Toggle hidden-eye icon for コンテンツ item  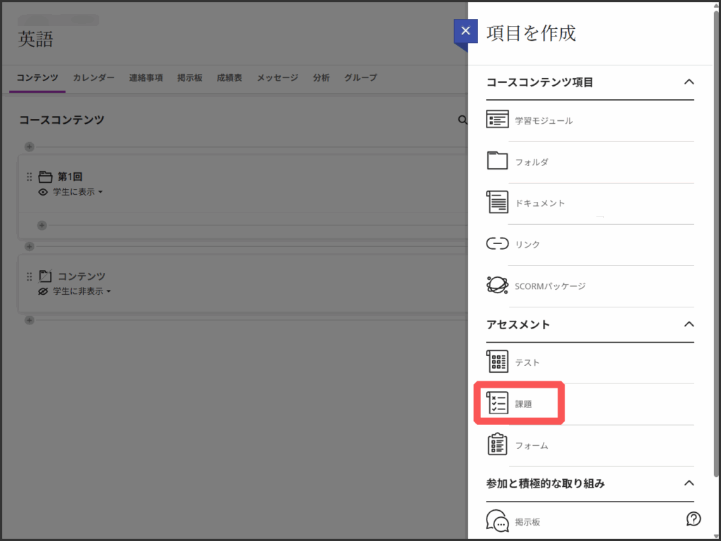(43, 291)
